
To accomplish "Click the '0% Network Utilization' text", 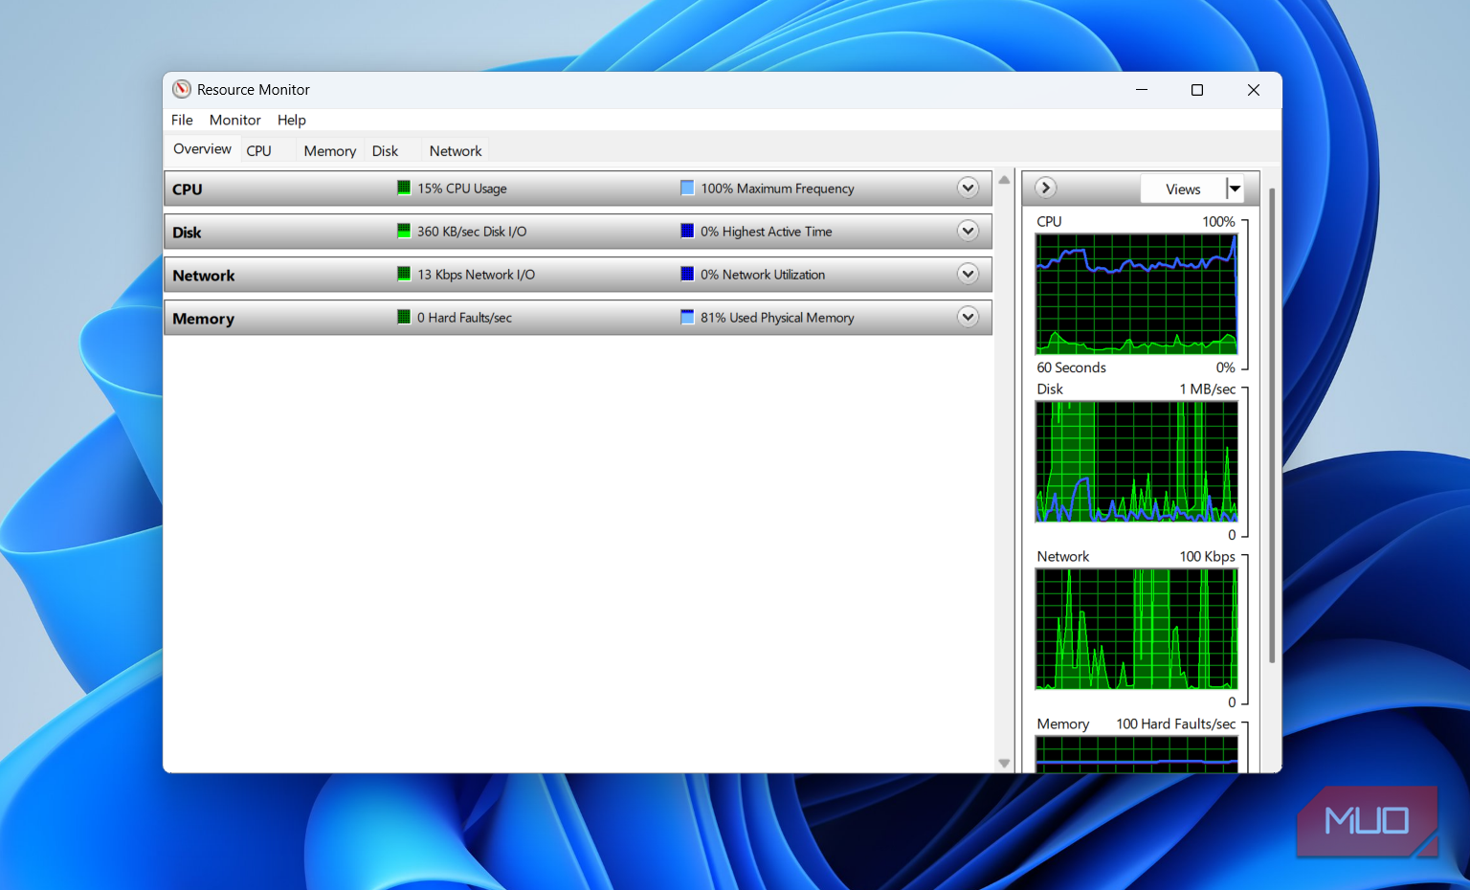I will 763,275.
